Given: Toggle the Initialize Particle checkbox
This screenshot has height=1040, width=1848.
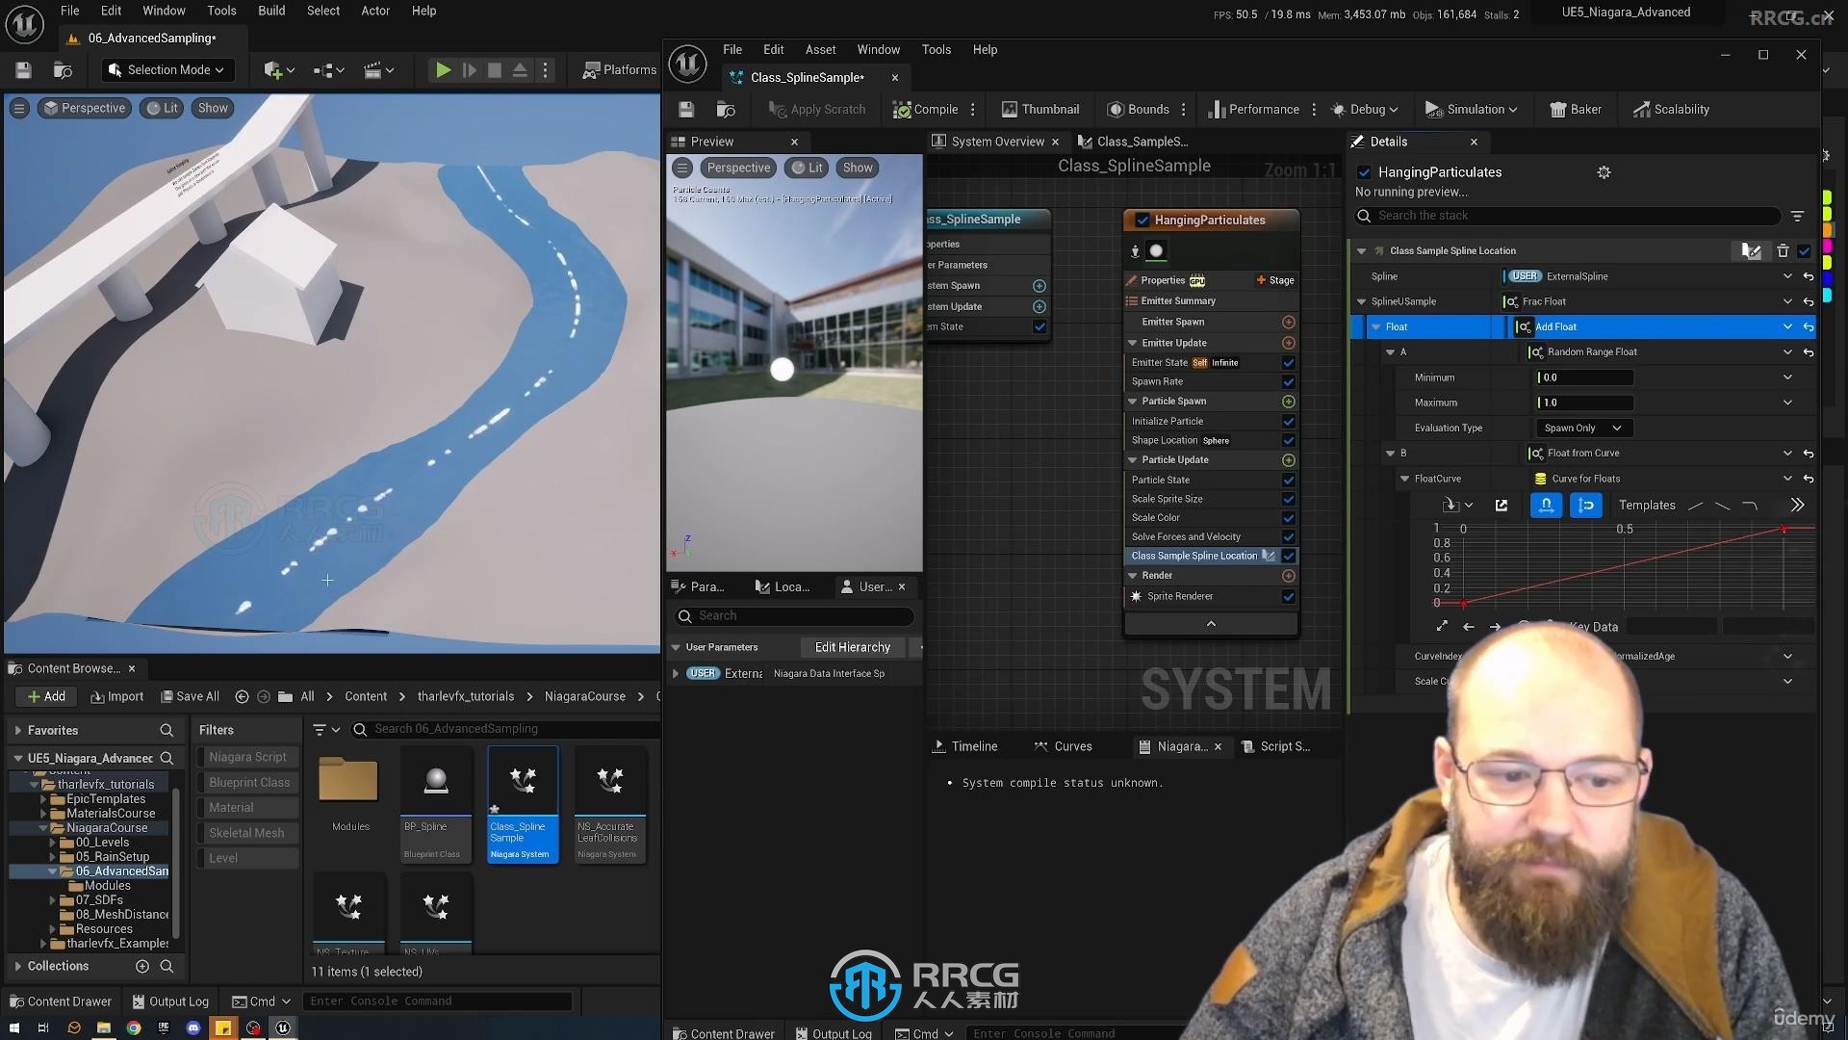Looking at the screenshot, I should 1289,422.
